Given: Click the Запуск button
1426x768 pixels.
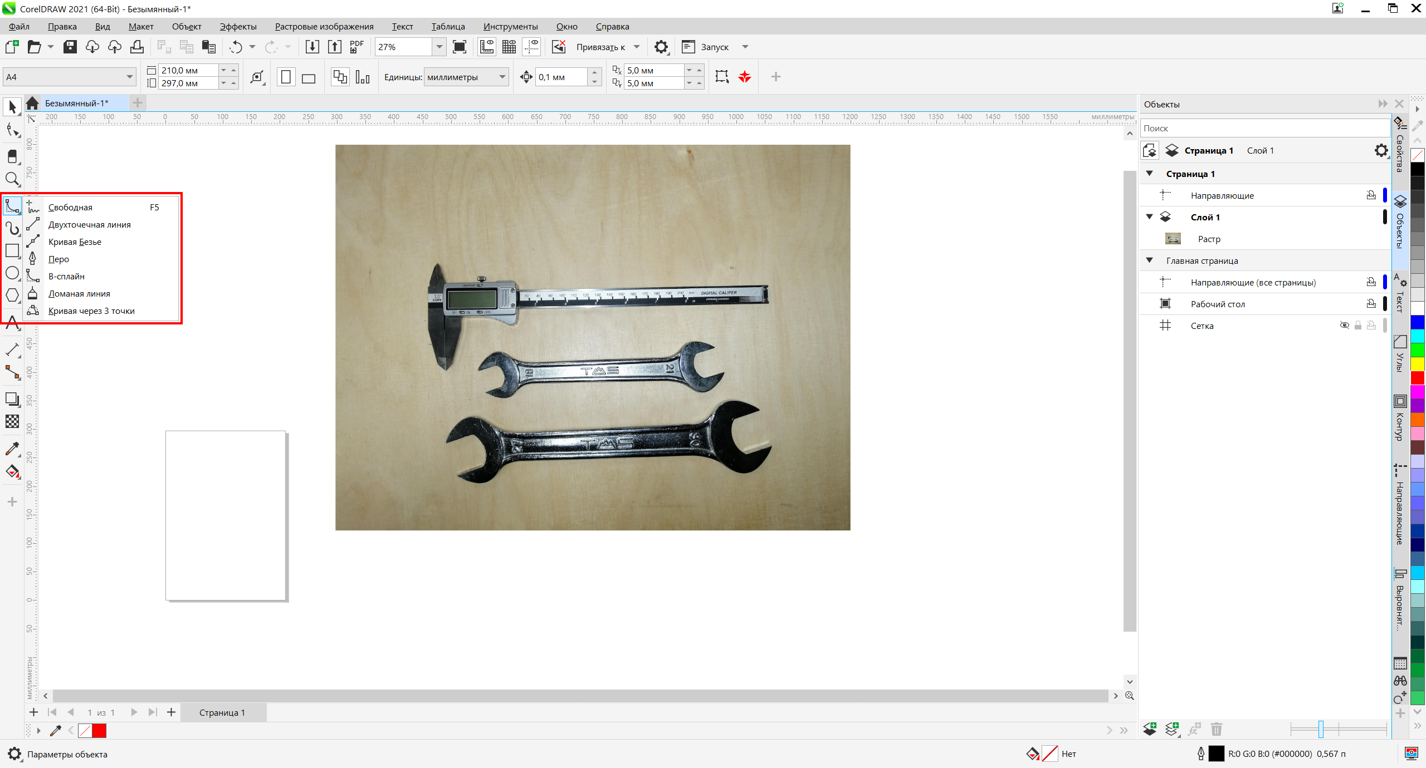Looking at the screenshot, I should click(714, 47).
